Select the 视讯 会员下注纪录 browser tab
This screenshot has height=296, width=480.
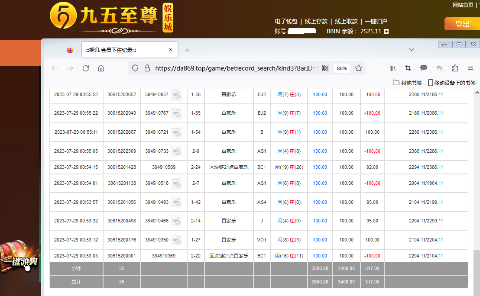[130, 50]
